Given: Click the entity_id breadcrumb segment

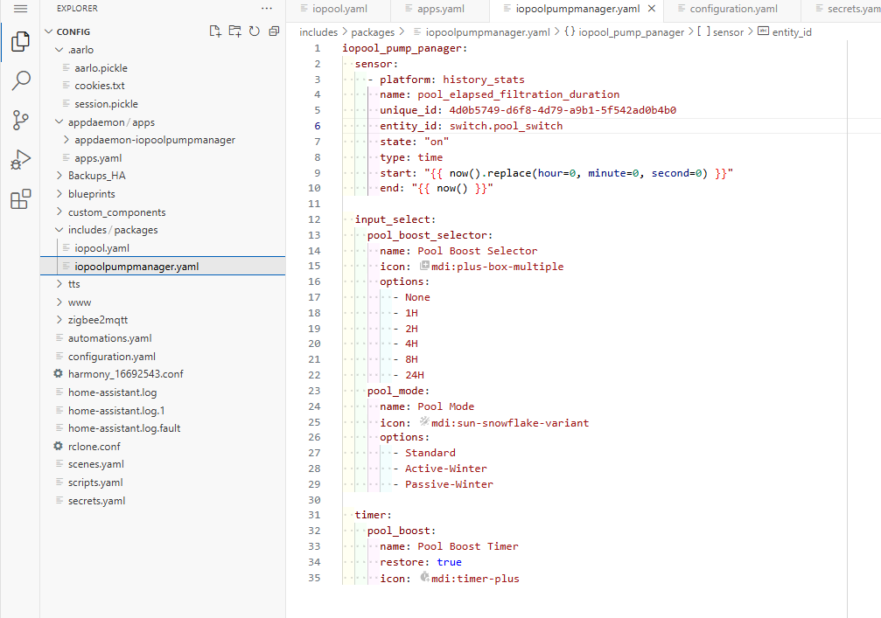Looking at the screenshot, I should click(791, 32).
